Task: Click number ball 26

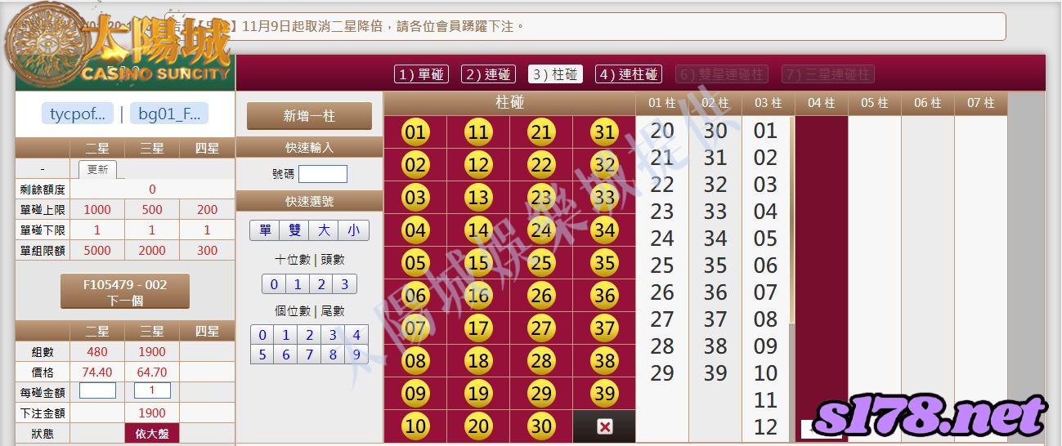Action: point(541,296)
